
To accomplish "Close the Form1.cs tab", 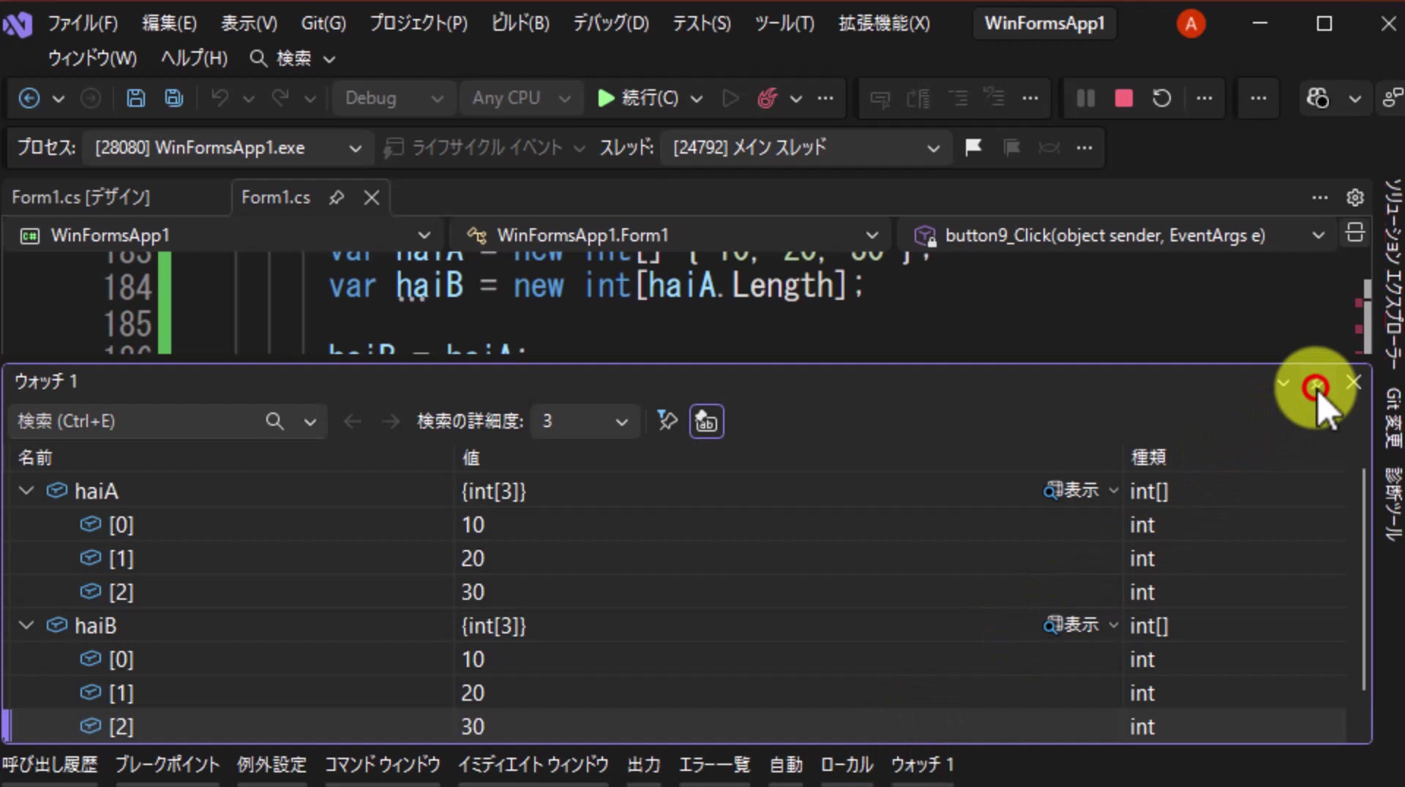I will [372, 197].
